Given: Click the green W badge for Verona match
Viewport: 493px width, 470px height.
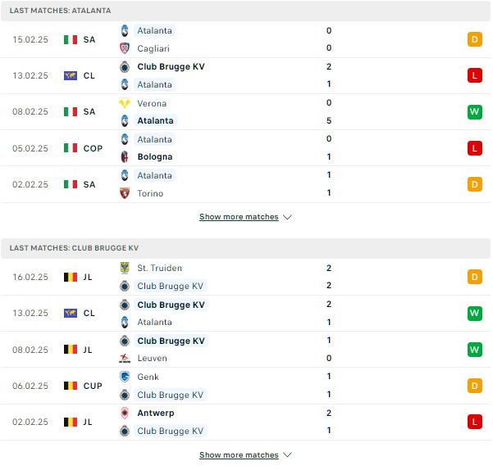Looking at the screenshot, I should pyautogui.click(x=474, y=111).
